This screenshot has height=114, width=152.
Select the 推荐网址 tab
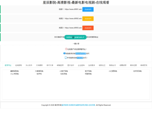coord(8,65)
